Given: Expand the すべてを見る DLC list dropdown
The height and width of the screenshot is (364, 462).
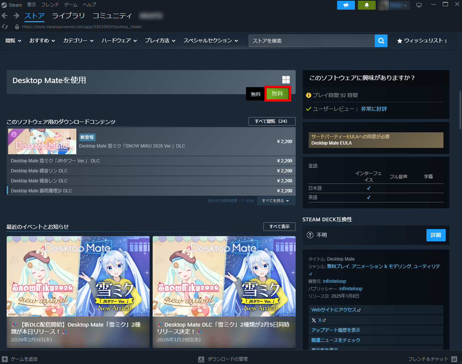Looking at the screenshot, I should (276, 200).
